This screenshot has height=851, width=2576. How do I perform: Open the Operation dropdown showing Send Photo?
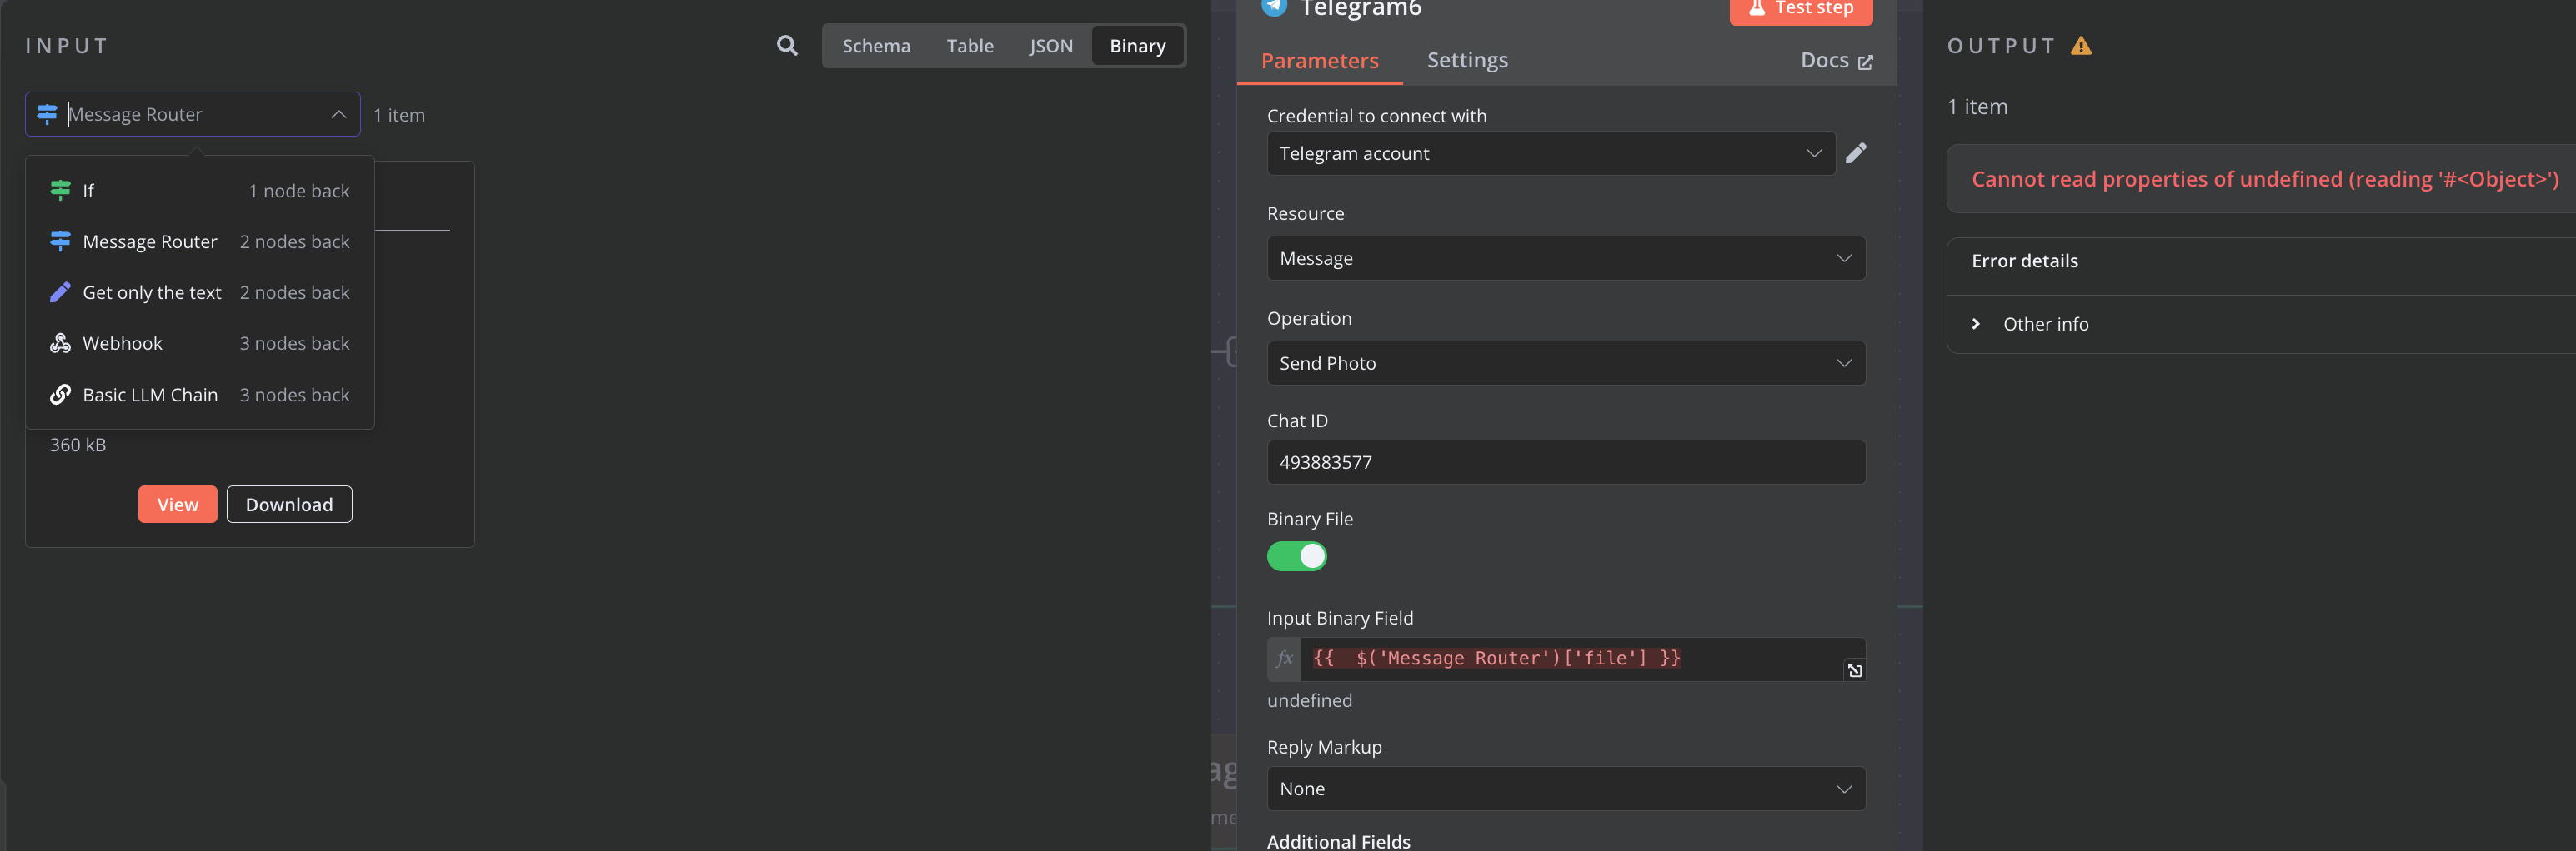1566,364
